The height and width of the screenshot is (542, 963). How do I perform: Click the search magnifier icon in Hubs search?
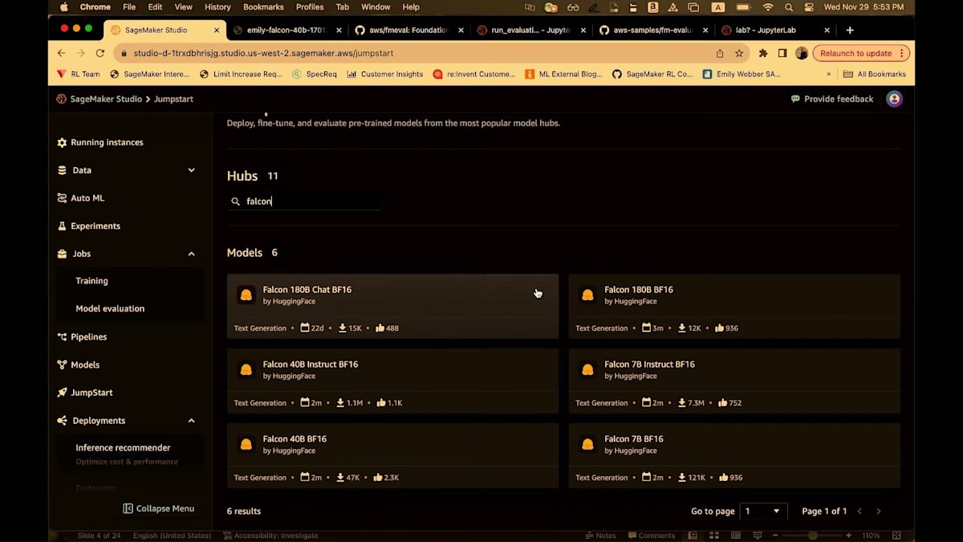pos(235,202)
